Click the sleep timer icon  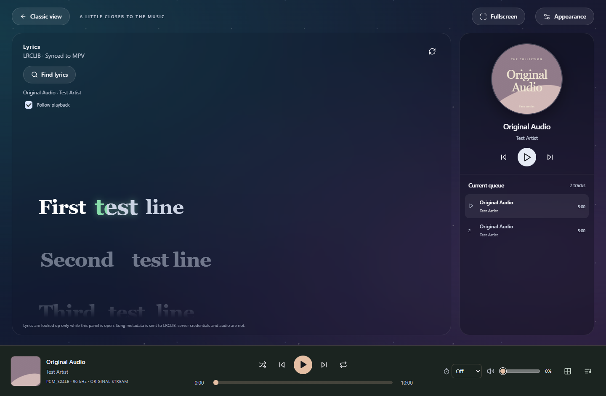tap(447, 371)
